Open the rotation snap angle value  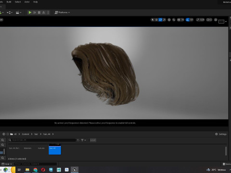[192, 20]
